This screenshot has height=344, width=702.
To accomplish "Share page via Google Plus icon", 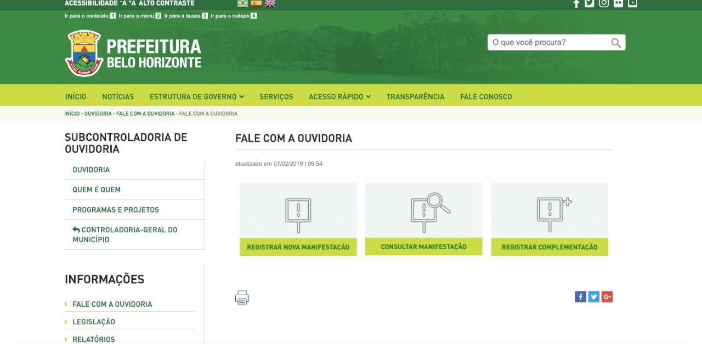I will [607, 297].
